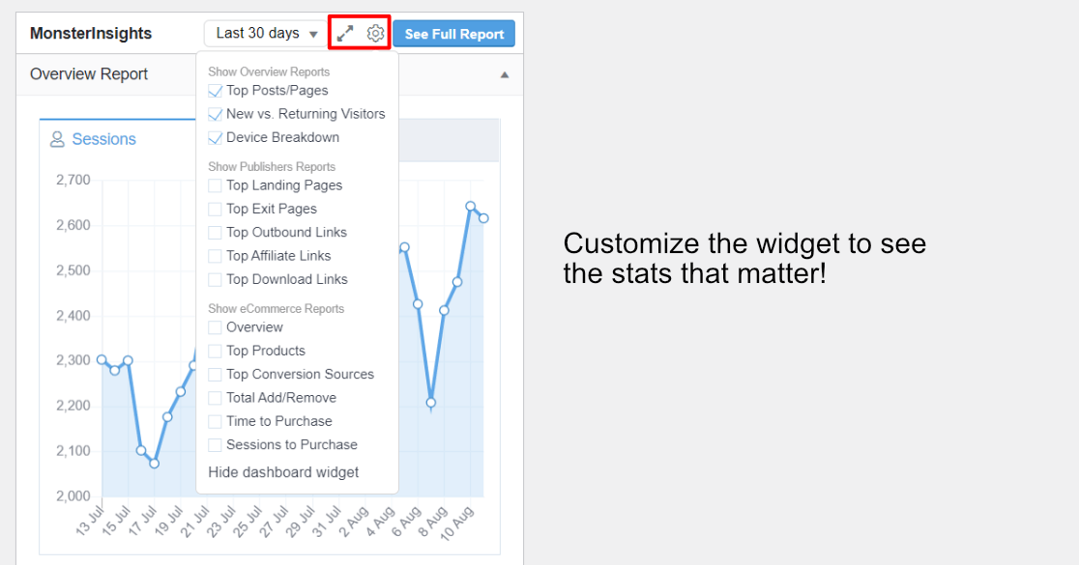The height and width of the screenshot is (565, 1079).
Task: Switch to the Sessions tab
Action: (94, 139)
